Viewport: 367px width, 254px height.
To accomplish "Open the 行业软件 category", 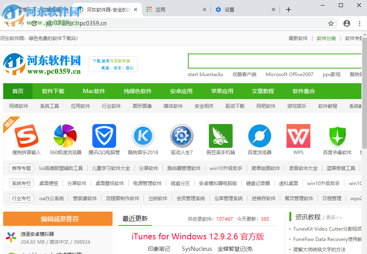I will pos(111,106).
